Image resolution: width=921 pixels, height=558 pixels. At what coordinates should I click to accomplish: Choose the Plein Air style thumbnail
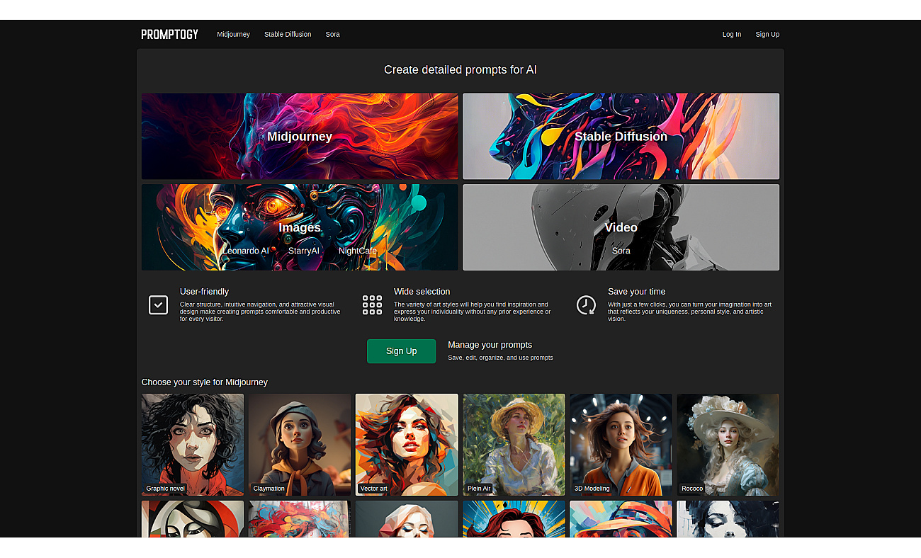point(514,445)
